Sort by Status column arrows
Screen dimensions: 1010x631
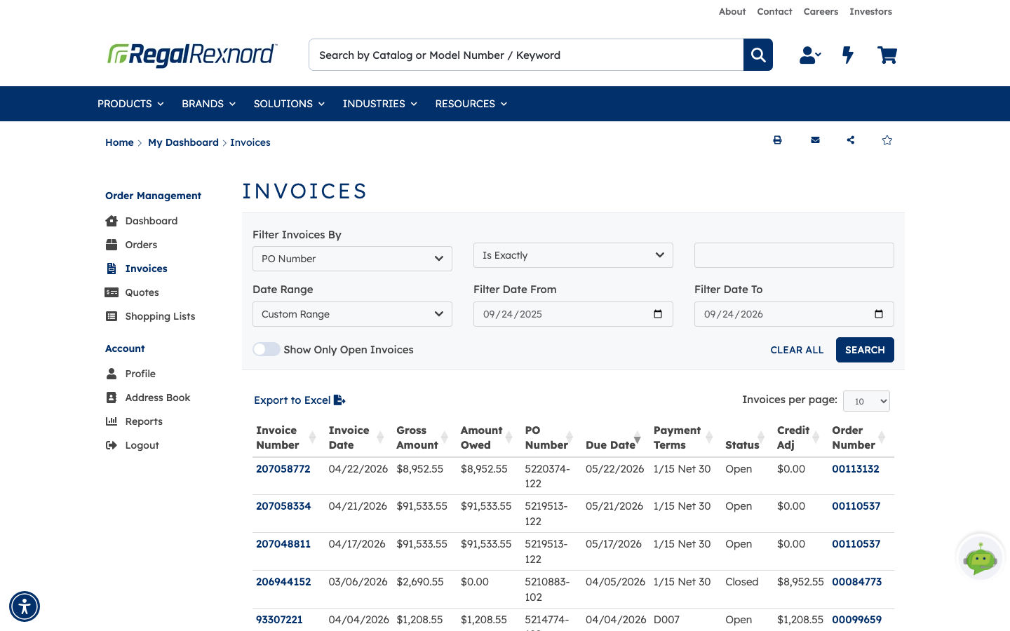click(761, 437)
